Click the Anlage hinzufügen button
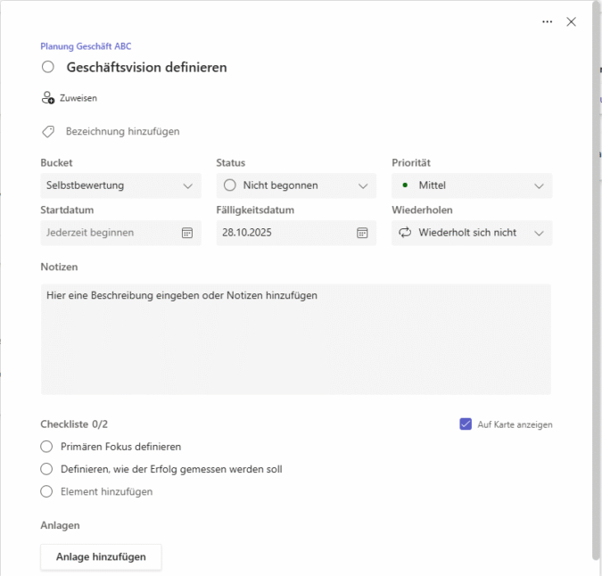602x576 pixels. click(x=101, y=556)
